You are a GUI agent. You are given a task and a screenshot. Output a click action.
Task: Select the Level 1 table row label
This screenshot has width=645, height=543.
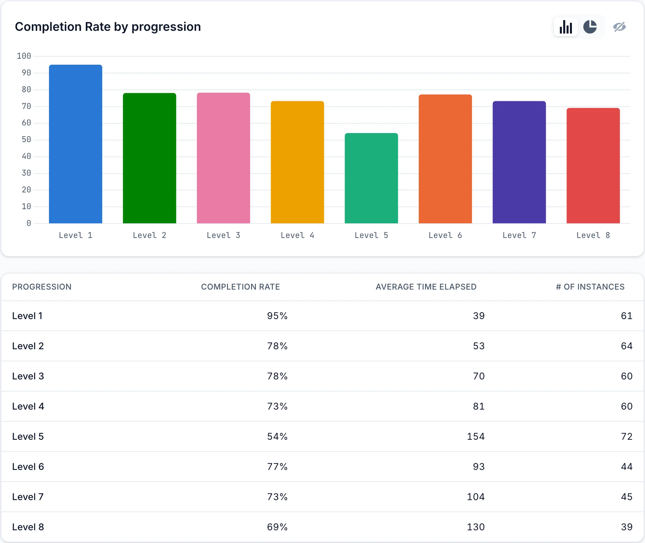click(27, 316)
